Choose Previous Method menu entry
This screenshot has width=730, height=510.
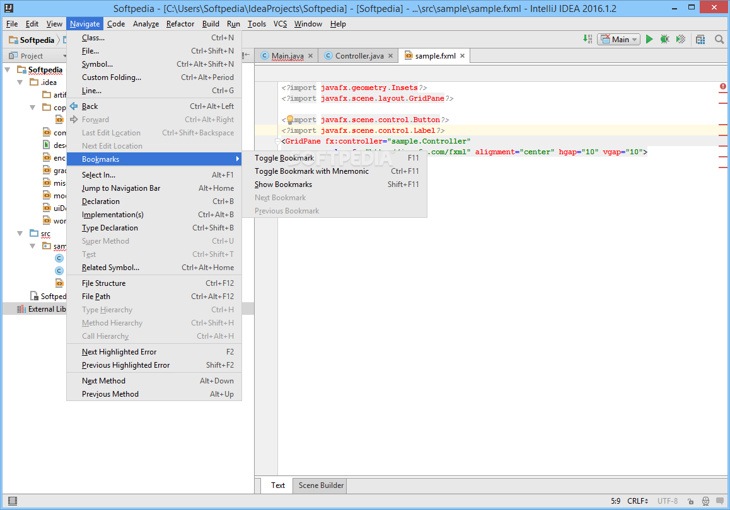[x=154, y=394]
